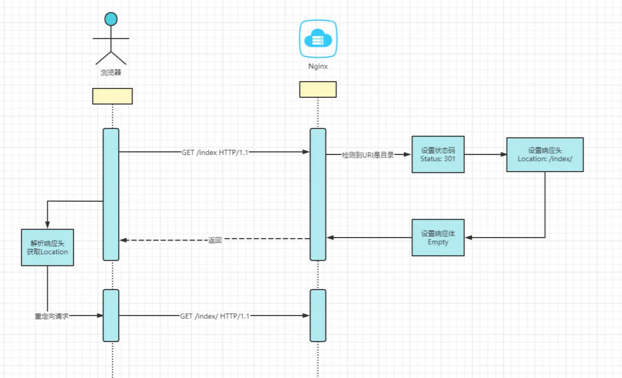Image resolution: width=622 pixels, height=378 pixels.
Task: Click the 返回 dashed arrow label
Action: tap(215, 240)
